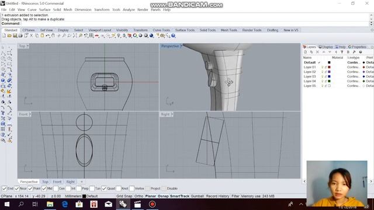Switch to the Solid Tools toolbar tab
Viewport: 374px width, 210px height.
pos(207,30)
